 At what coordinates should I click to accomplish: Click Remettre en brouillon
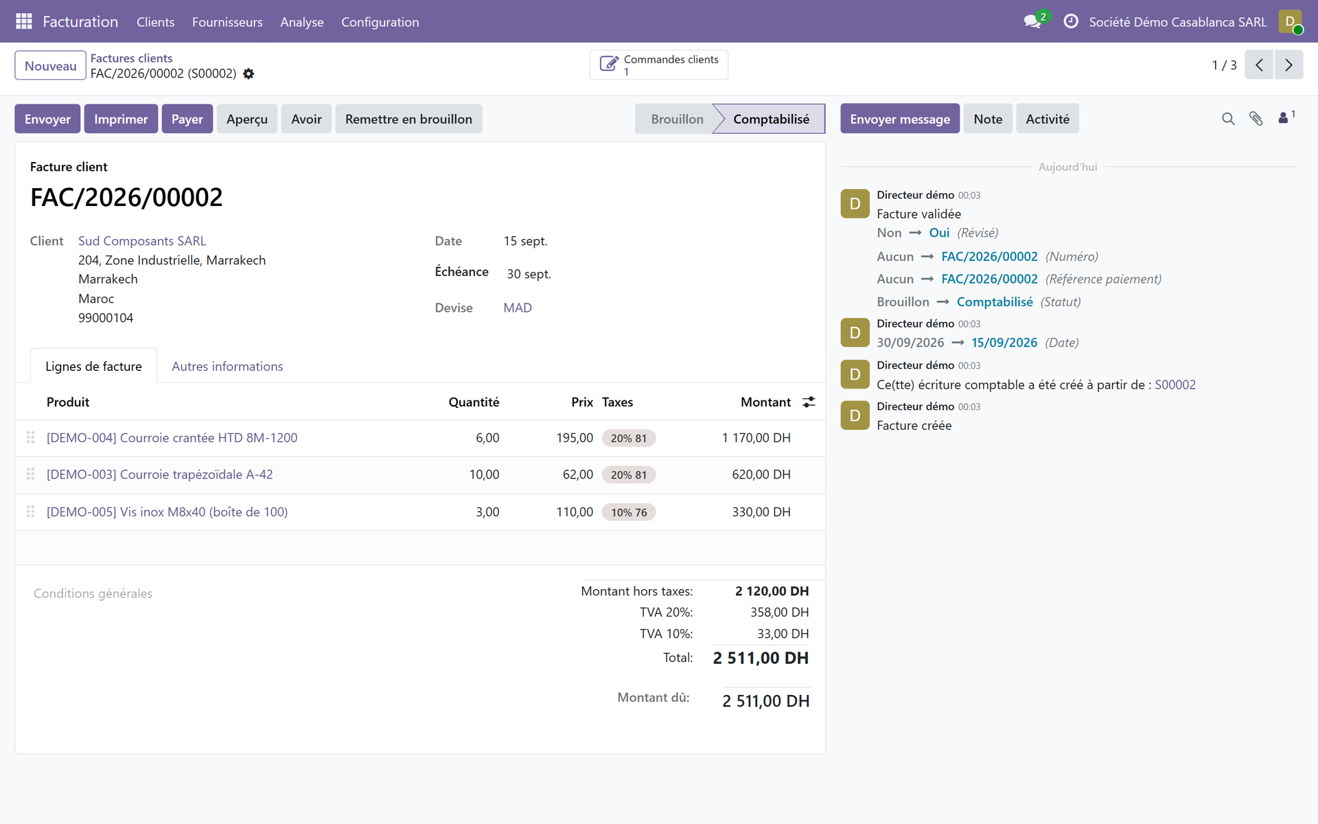408,119
